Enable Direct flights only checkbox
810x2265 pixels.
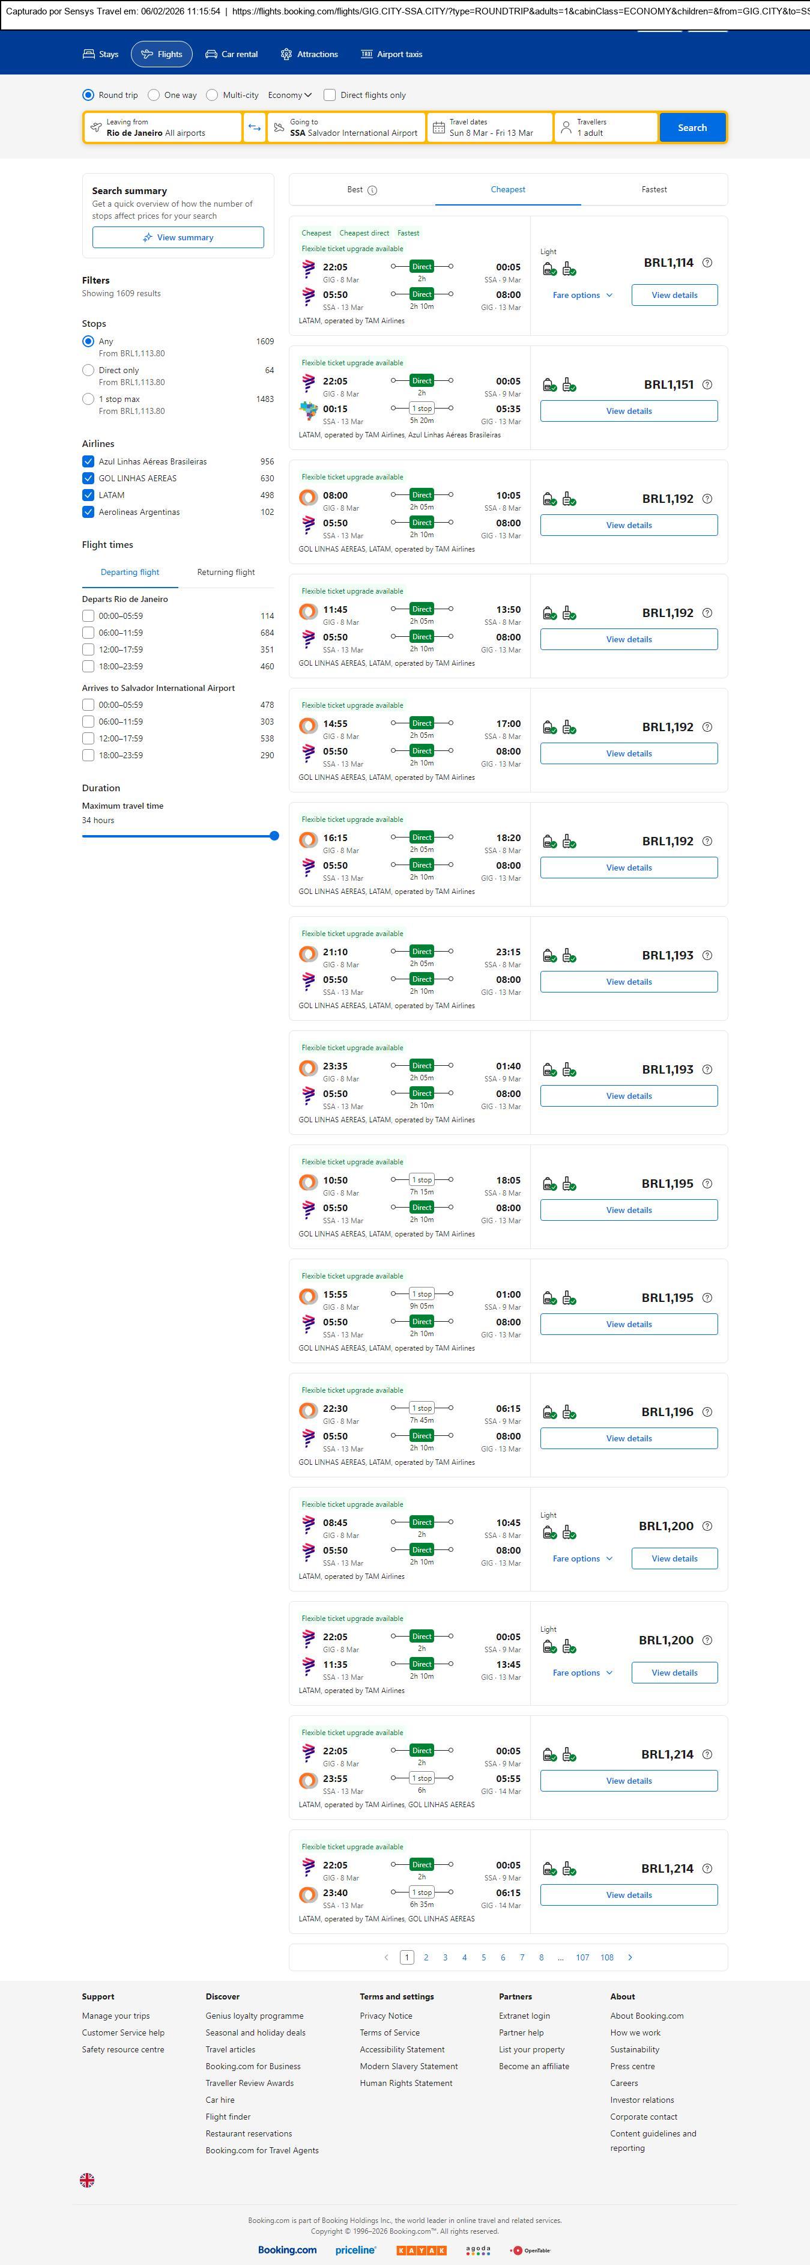[x=330, y=95]
